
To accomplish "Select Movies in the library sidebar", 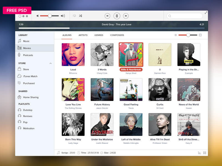I will click(x=35, y=48).
